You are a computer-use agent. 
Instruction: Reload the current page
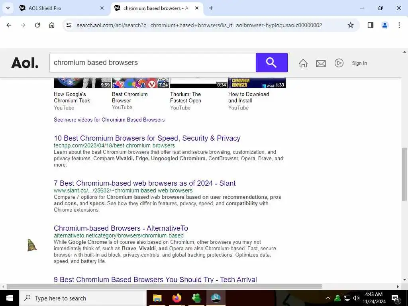point(37,25)
